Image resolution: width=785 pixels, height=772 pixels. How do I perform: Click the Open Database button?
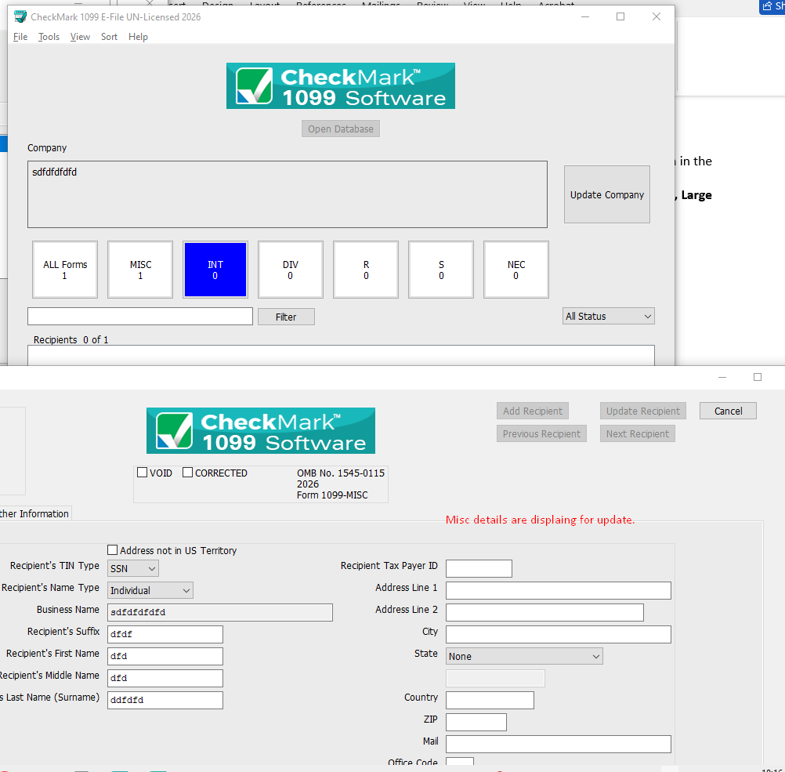[x=341, y=129]
